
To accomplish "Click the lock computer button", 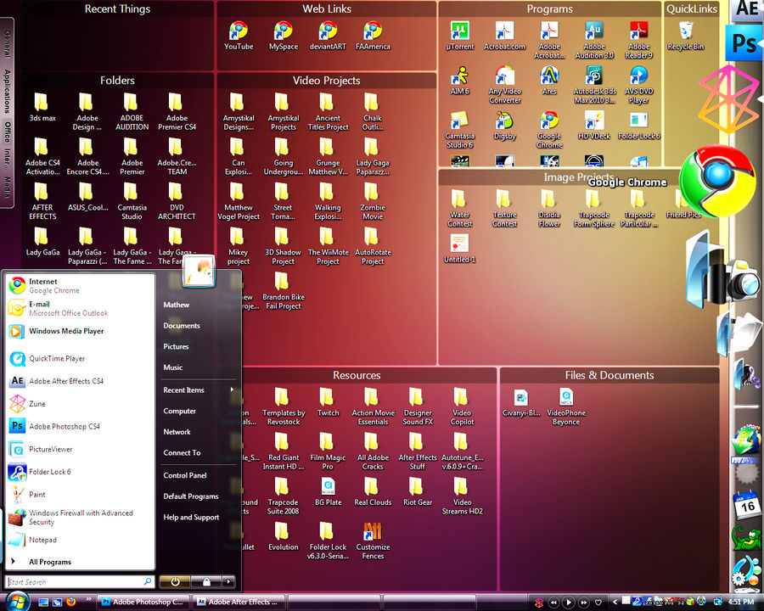I will coord(206,581).
